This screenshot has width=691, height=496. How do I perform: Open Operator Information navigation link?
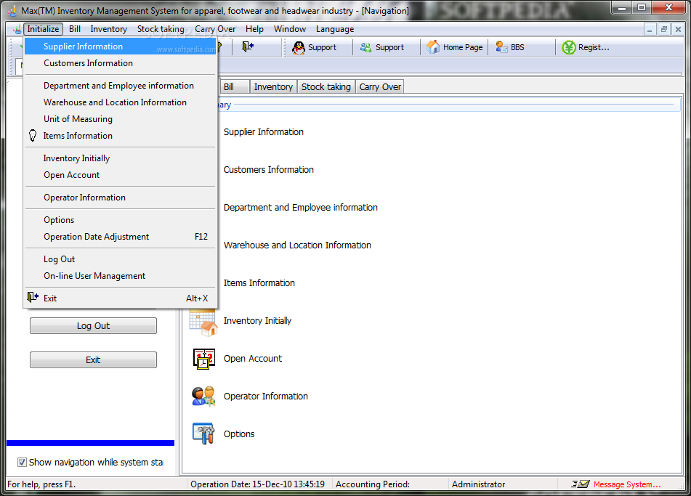[x=266, y=396]
